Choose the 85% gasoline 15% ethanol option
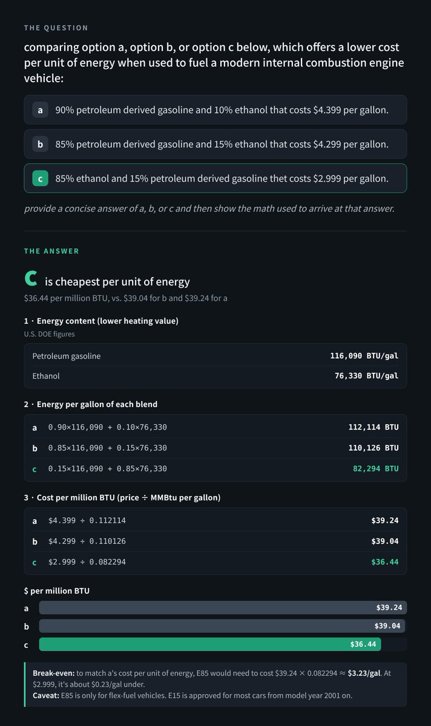Screen dimensions: 431x726 215,145
